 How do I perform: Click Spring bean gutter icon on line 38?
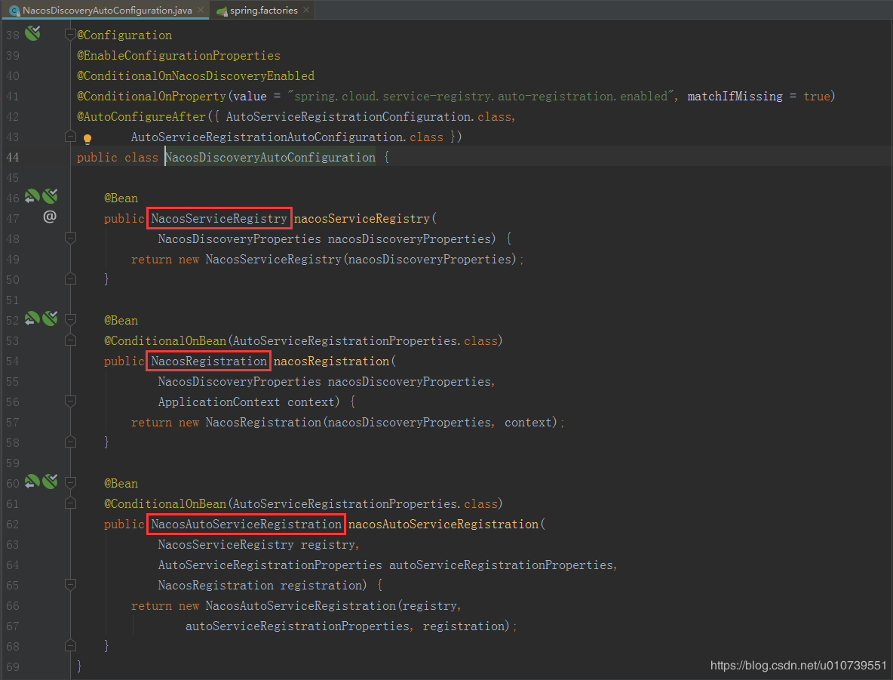[x=32, y=34]
